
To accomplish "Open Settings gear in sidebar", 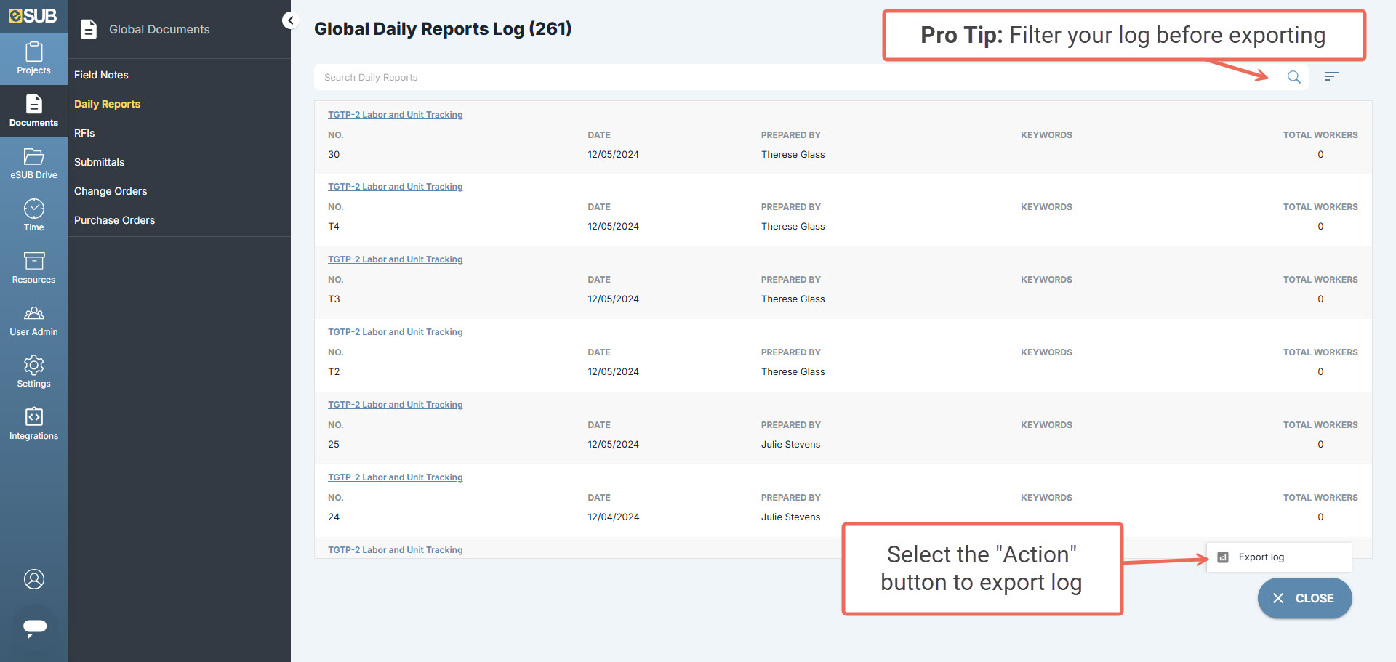I will coord(33,372).
